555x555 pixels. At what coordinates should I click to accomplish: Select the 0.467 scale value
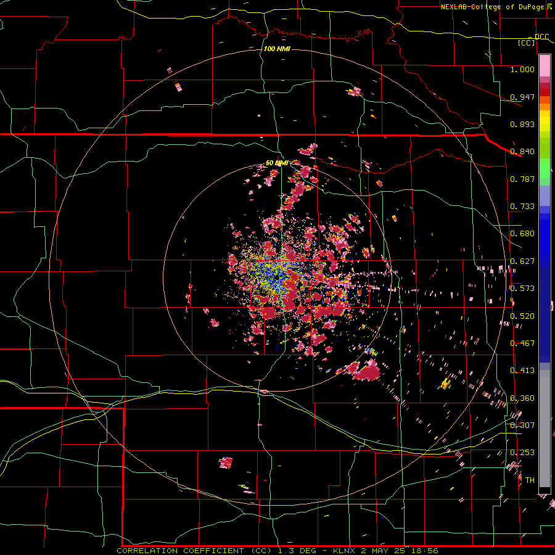click(522, 343)
